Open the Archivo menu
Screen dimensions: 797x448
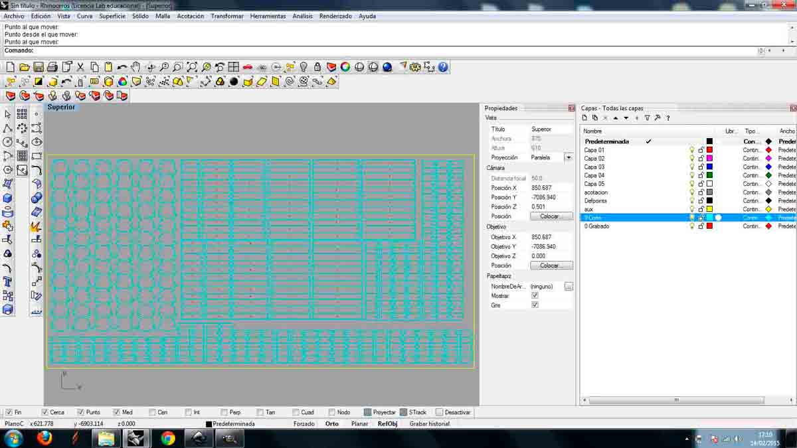coord(14,16)
